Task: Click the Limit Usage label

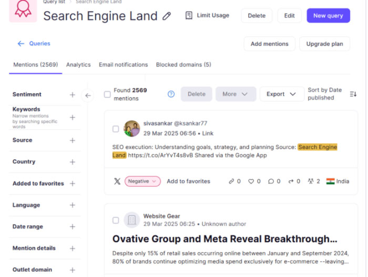Action: point(213,15)
